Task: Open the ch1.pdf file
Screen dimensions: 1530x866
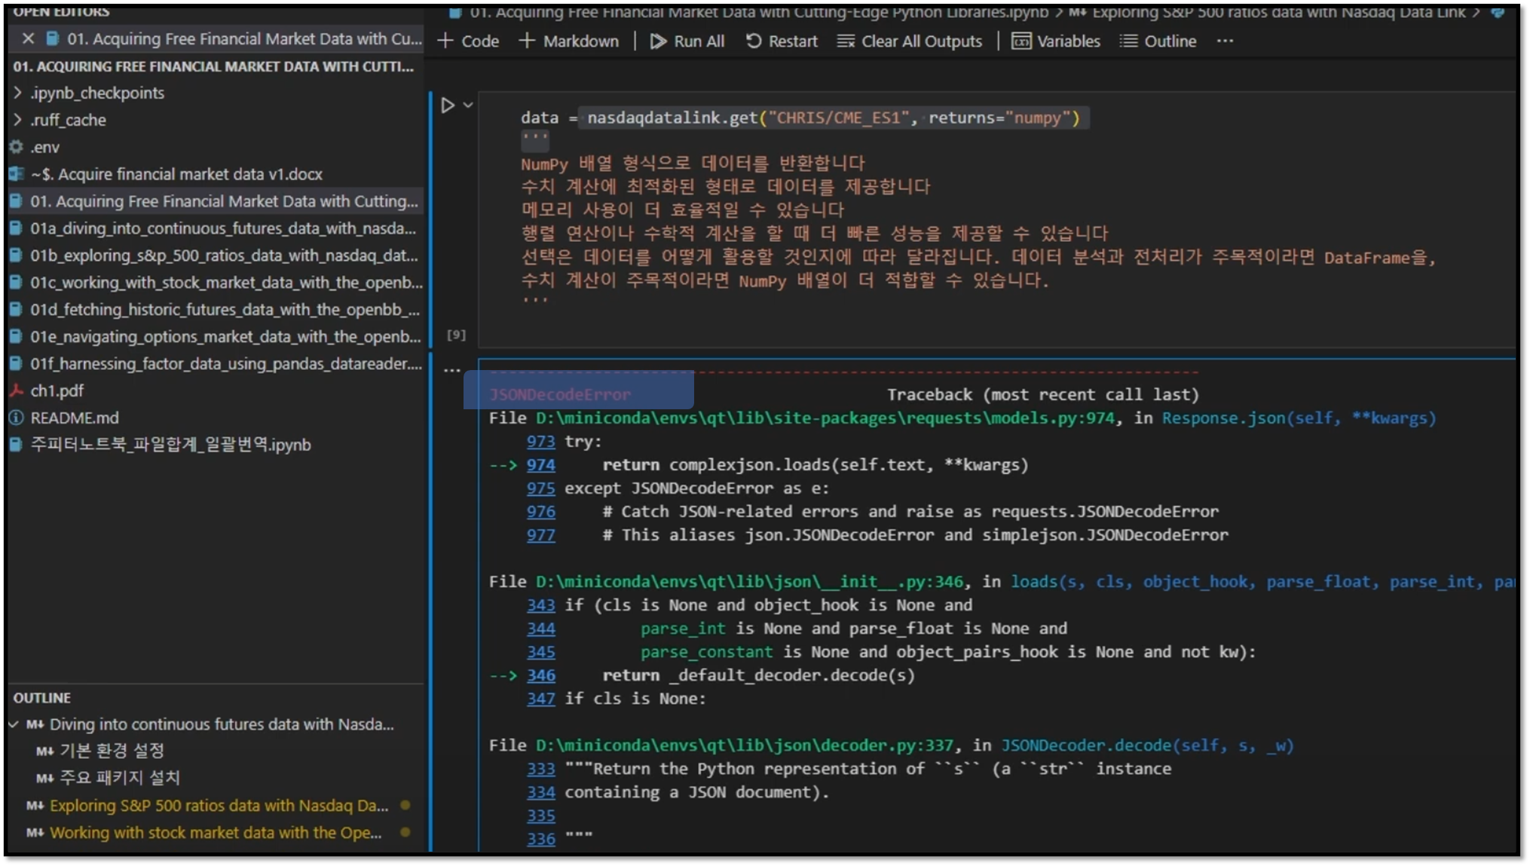Action: (x=57, y=390)
